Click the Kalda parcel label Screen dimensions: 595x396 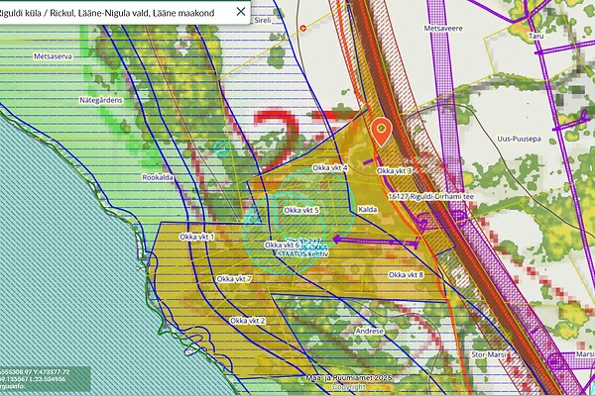coord(368,210)
